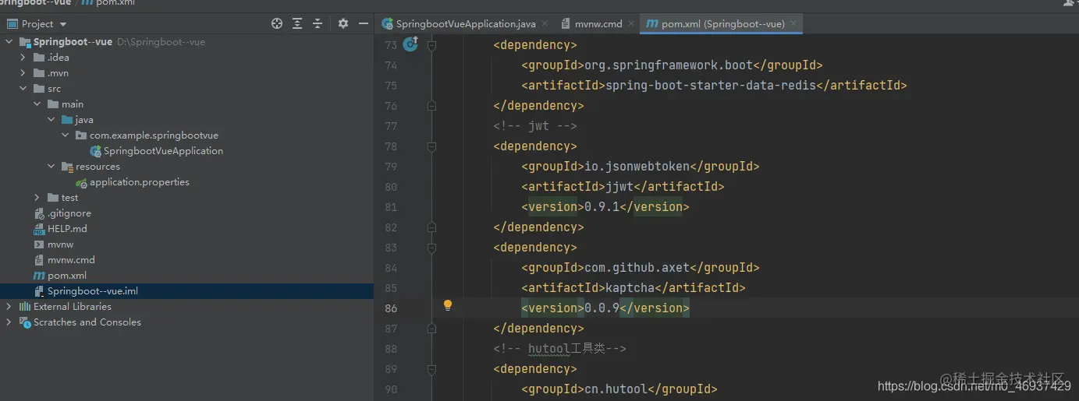Click the Expand All icon in Project panel

pos(297,24)
